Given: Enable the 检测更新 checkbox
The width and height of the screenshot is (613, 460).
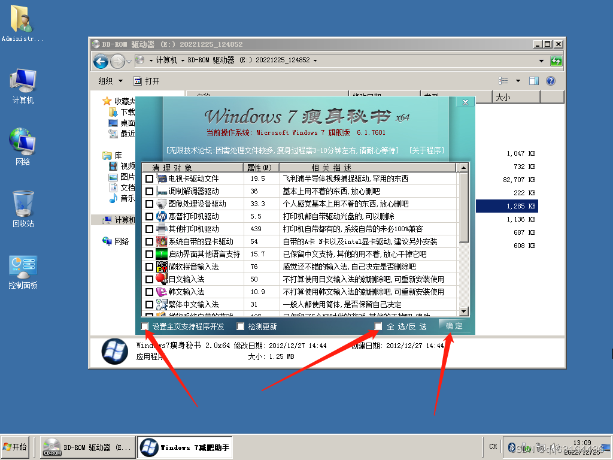Looking at the screenshot, I should coord(241,326).
